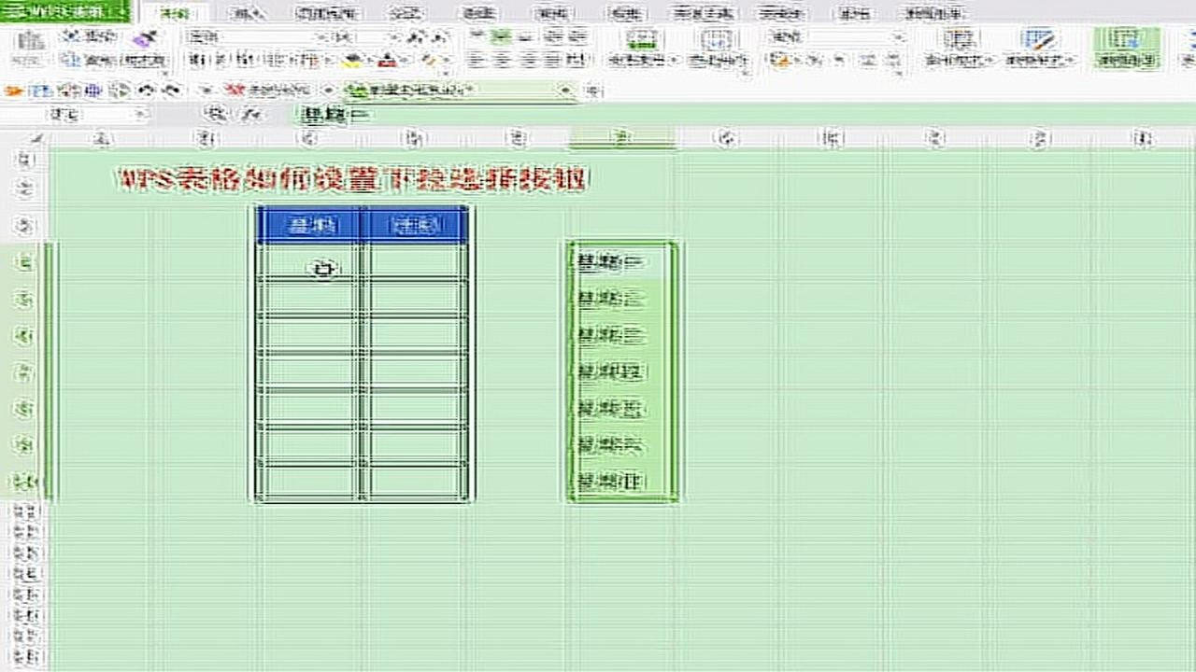Screen dimensions: 1196x672
Task: Click the Cut (剪切) button
Action: 89,36
